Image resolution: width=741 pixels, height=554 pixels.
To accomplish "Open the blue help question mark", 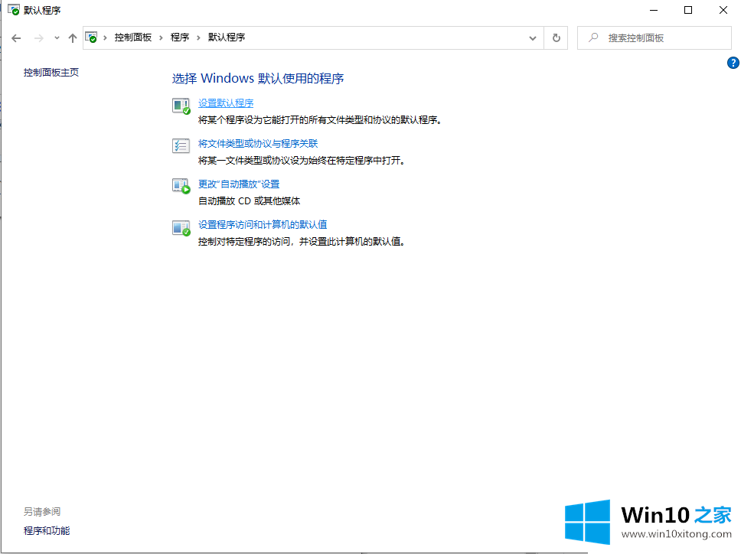I will pyautogui.click(x=733, y=63).
